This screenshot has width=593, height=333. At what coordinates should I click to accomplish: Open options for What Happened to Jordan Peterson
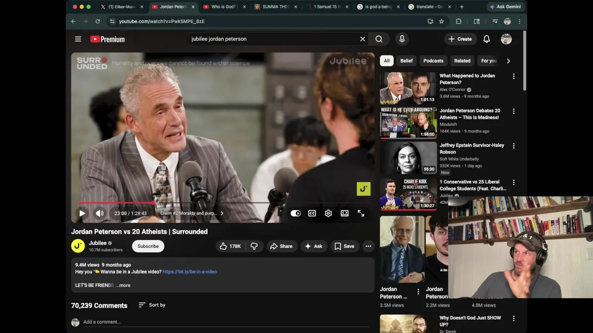[513, 76]
